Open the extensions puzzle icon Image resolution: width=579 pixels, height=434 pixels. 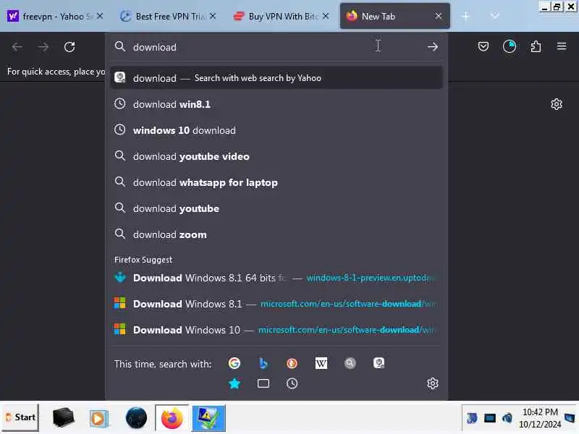[536, 46]
